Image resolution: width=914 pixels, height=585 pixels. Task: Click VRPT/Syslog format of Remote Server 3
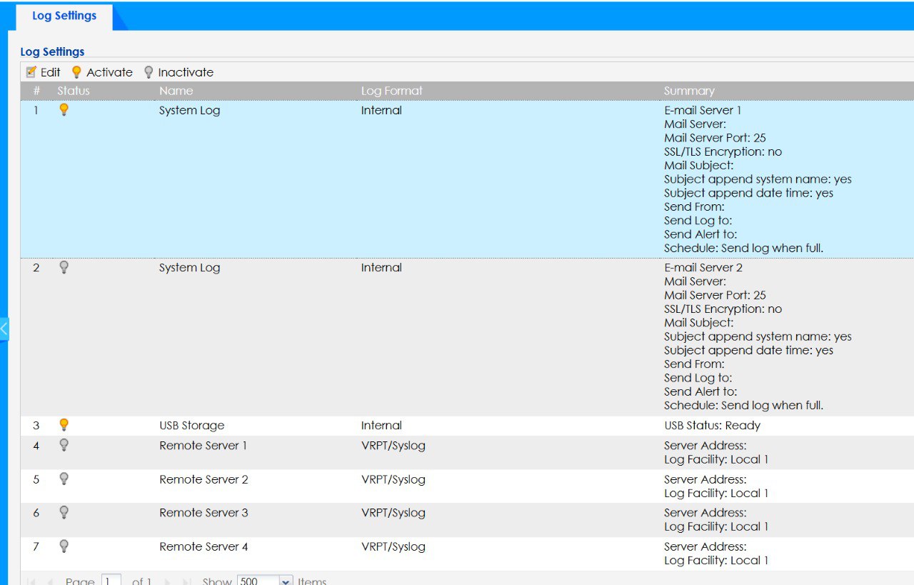(x=393, y=512)
